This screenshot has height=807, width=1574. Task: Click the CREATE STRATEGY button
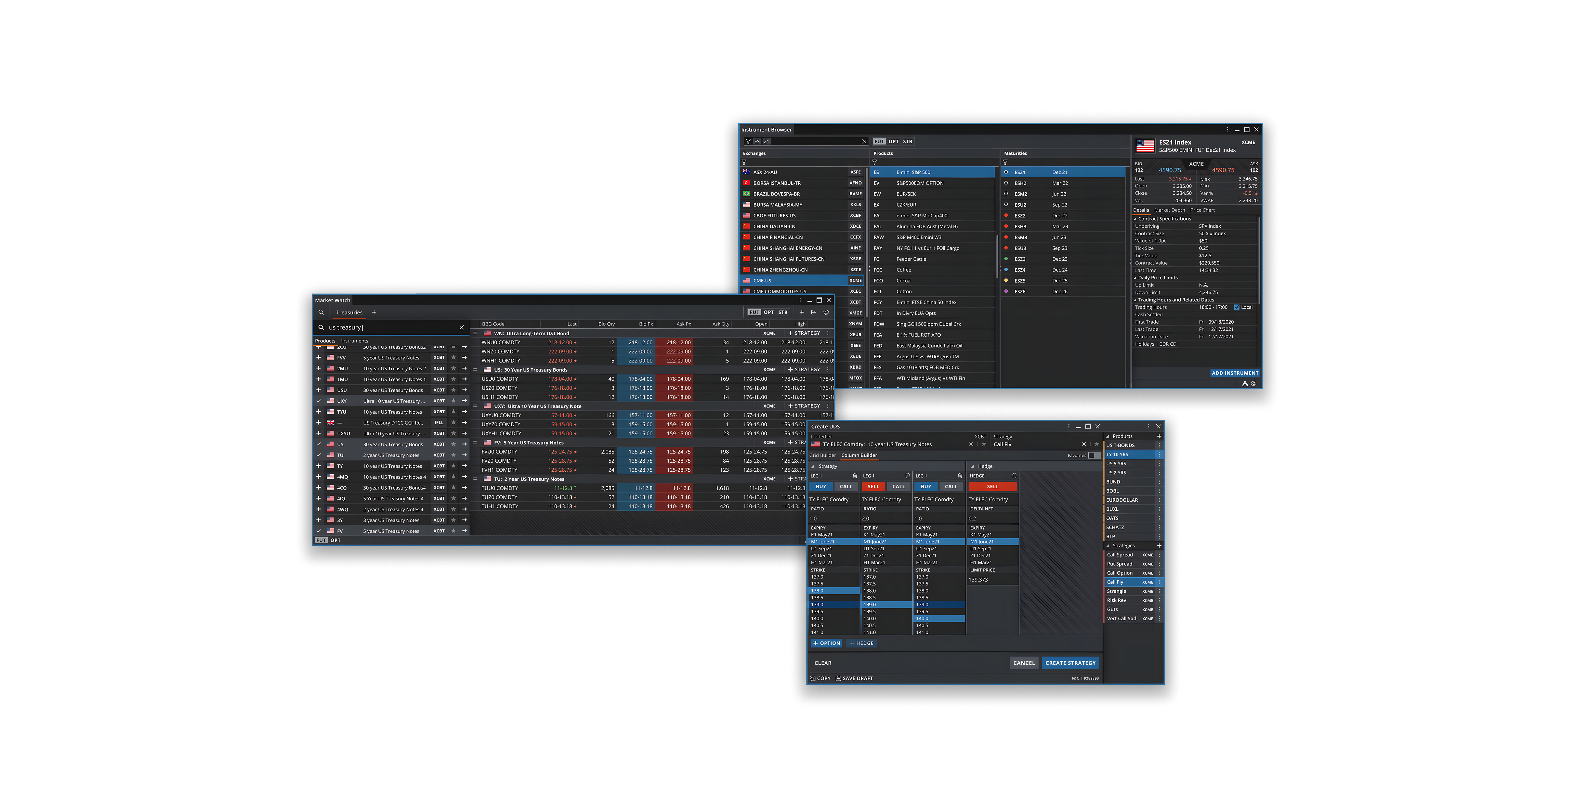click(1070, 663)
